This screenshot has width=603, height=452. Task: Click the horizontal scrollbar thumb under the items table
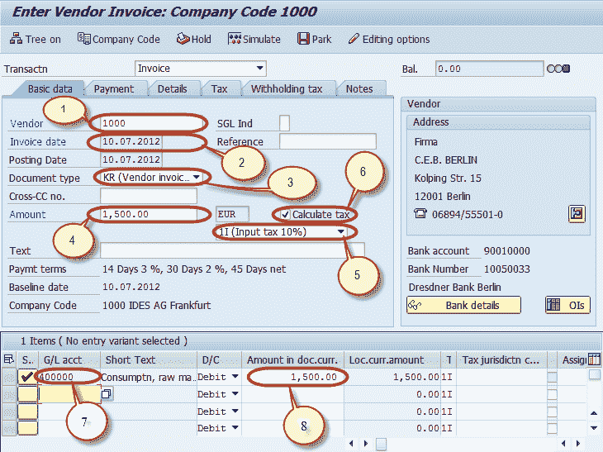tap(381, 444)
